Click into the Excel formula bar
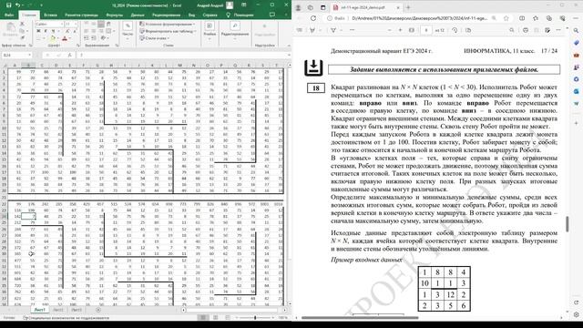 click(183, 55)
